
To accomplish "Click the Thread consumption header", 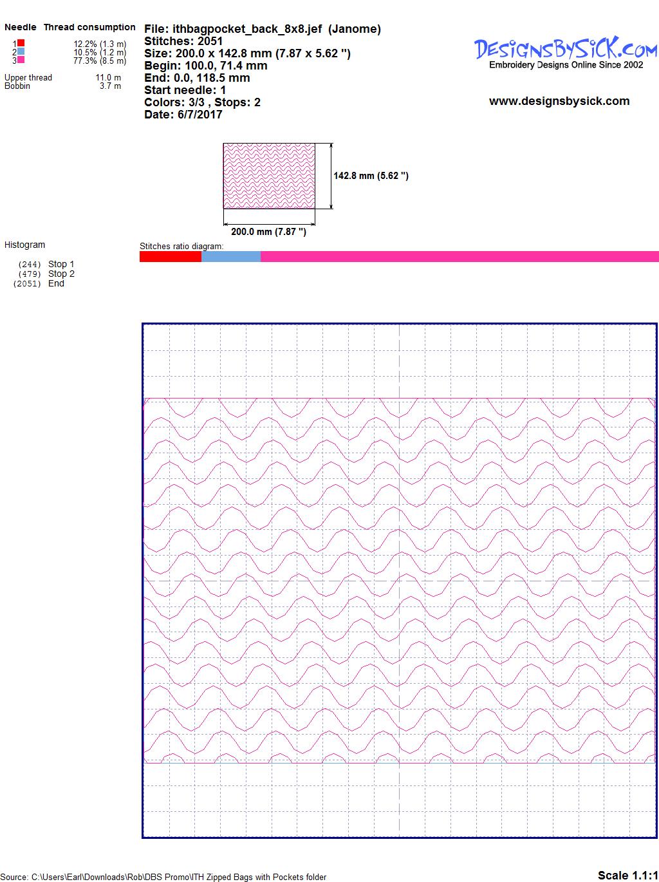I will pyautogui.click(x=89, y=27).
